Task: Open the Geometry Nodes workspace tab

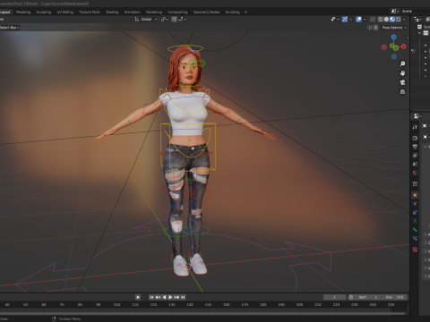Action: [x=206, y=13]
